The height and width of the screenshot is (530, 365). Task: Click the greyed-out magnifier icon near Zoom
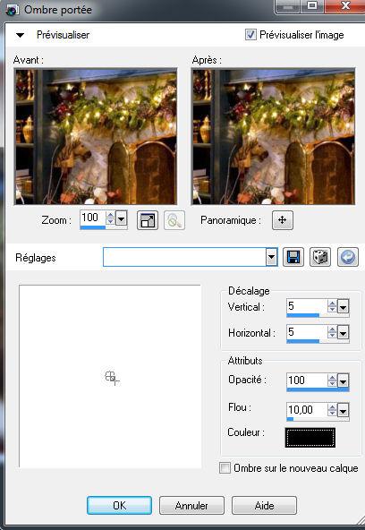tap(174, 220)
